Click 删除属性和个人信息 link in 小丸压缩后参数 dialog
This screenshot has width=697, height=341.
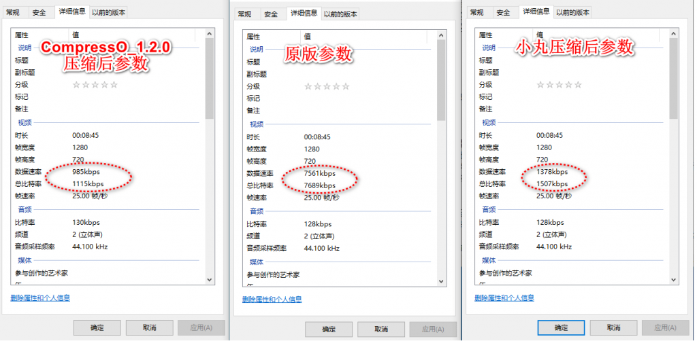[504, 298]
